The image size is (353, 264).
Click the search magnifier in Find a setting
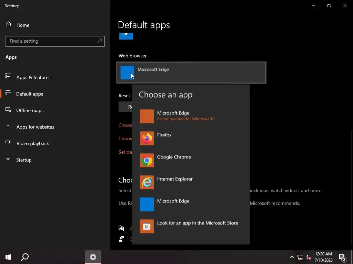coord(100,41)
